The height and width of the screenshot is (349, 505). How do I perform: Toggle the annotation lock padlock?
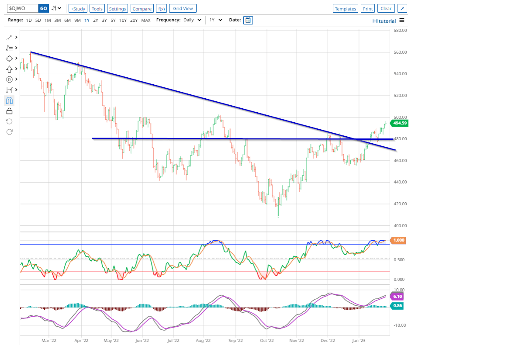(9, 111)
